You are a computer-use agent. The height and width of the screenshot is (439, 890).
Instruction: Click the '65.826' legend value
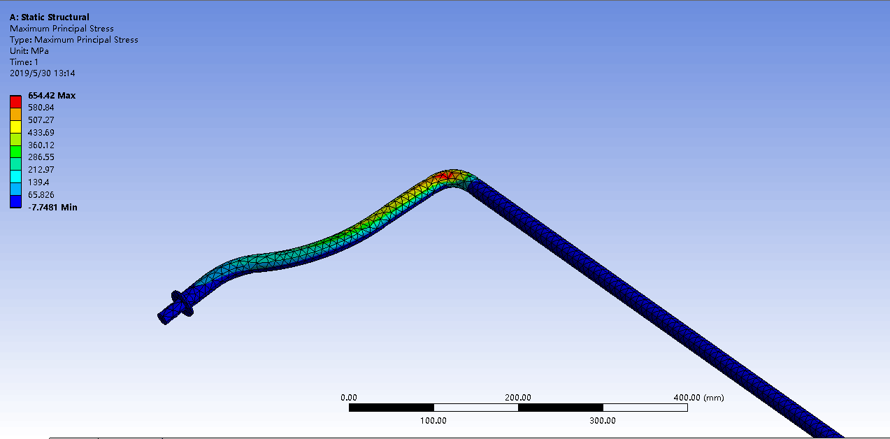[x=41, y=194]
